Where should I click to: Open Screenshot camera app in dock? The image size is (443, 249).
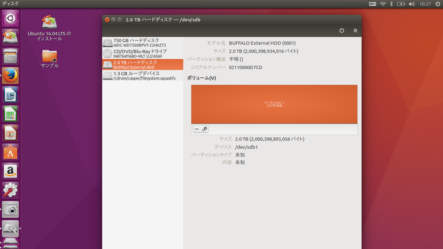coord(10,210)
